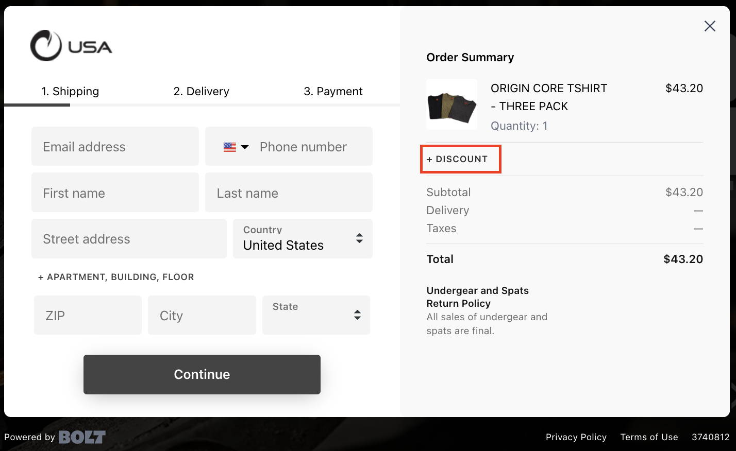Image resolution: width=736 pixels, height=451 pixels.
Task: Open the State dropdown
Action: tap(316, 315)
